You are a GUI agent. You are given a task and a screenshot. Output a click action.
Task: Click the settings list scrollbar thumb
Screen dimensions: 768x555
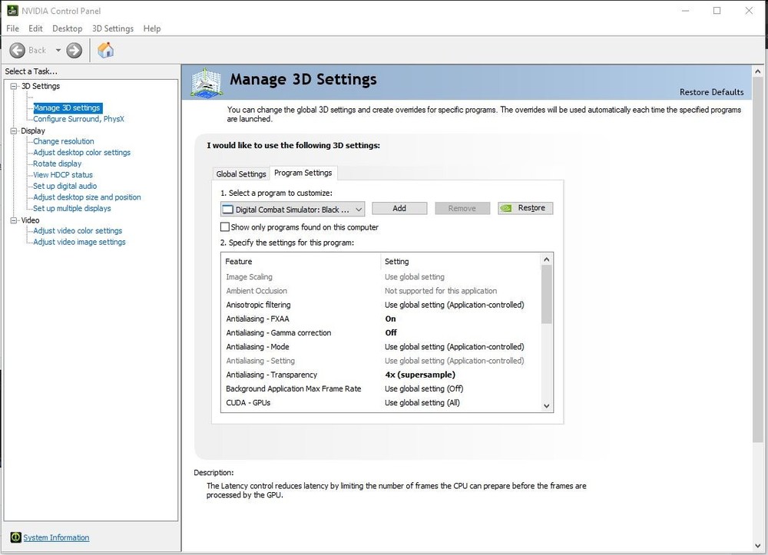click(547, 294)
